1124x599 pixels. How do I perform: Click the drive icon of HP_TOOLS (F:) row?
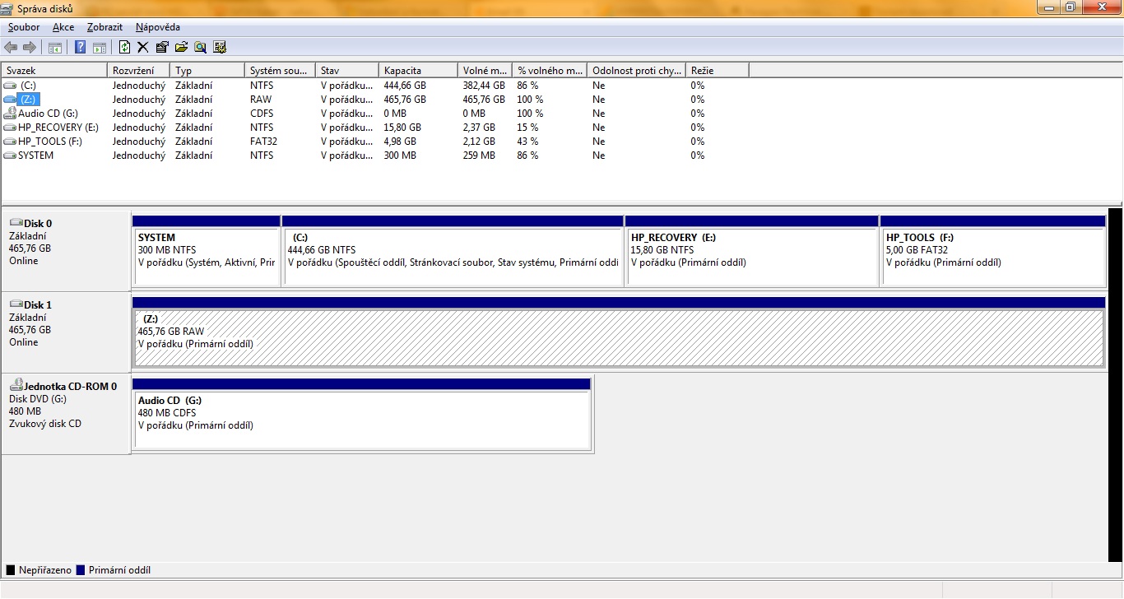click(x=10, y=142)
